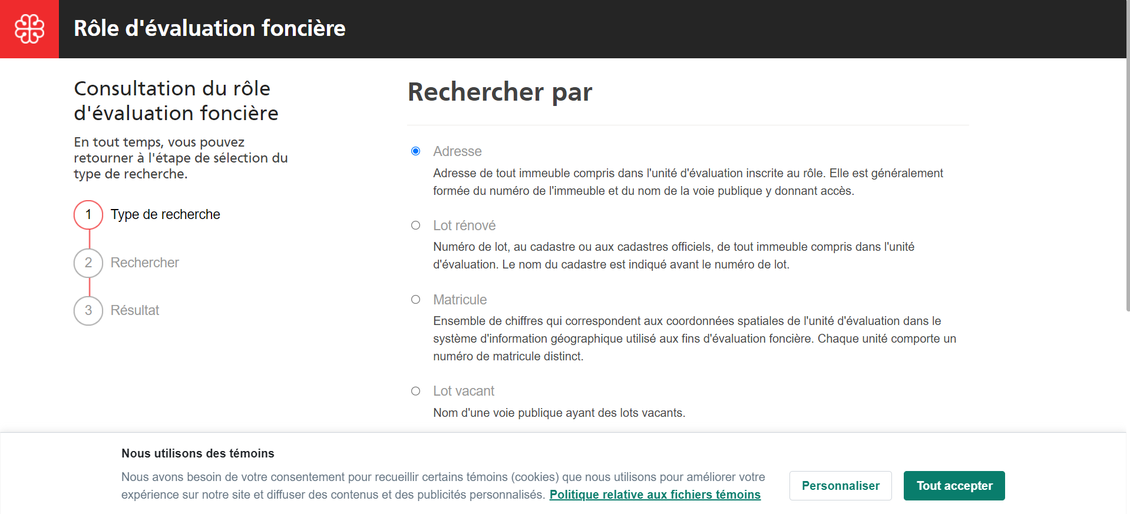Click the text 'Nom d'une voie publique ayant des lots vacants.'

559,413
